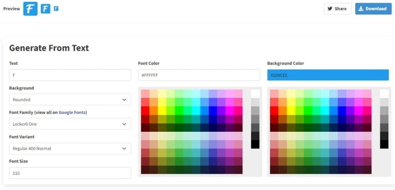Image resolution: width=395 pixels, height=190 pixels.
Task: Click the Font Size input field
Action: (70, 173)
